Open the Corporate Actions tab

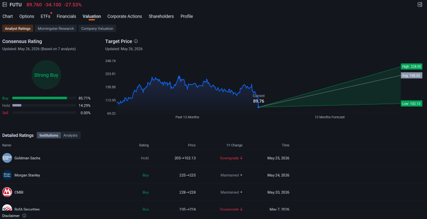click(125, 16)
